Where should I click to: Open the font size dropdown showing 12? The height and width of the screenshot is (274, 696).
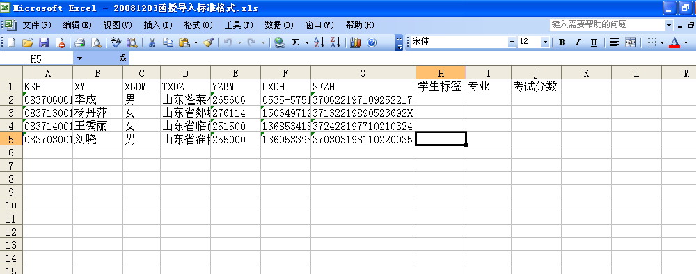(x=545, y=42)
